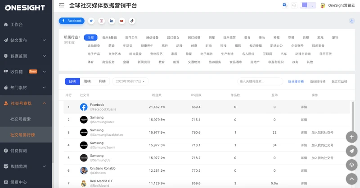Expand the 收件箱 sidebar menu
The width and height of the screenshot is (360, 188).
coord(26,72)
